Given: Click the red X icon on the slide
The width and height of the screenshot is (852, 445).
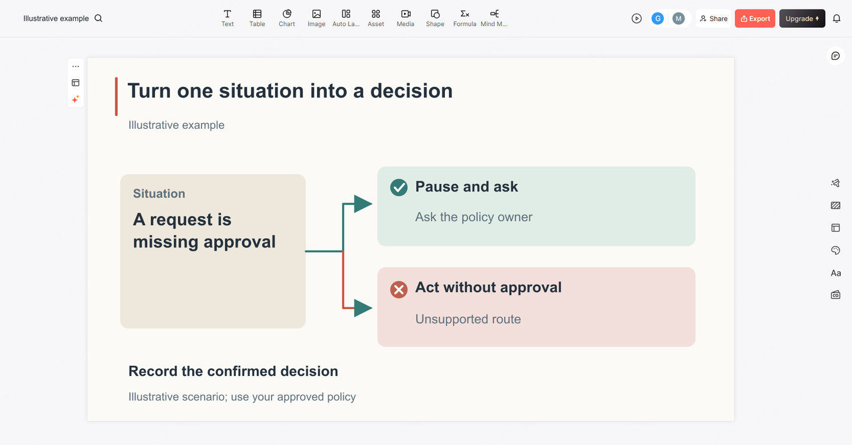Looking at the screenshot, I should 399,290.
